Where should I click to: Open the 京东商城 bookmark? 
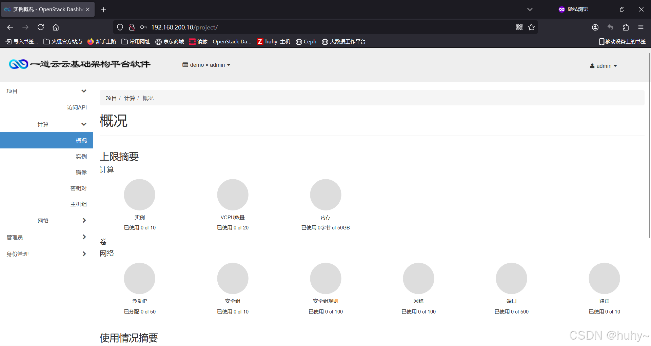(170, 41)
